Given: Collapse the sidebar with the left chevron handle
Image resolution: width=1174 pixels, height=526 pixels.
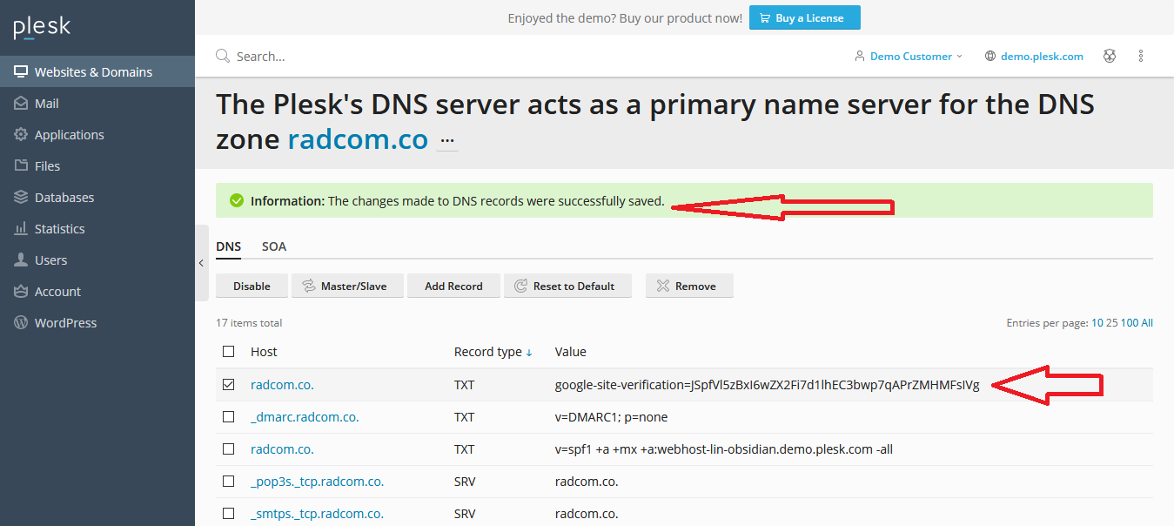Looking at the screenshot, I should tap(201, 263).
